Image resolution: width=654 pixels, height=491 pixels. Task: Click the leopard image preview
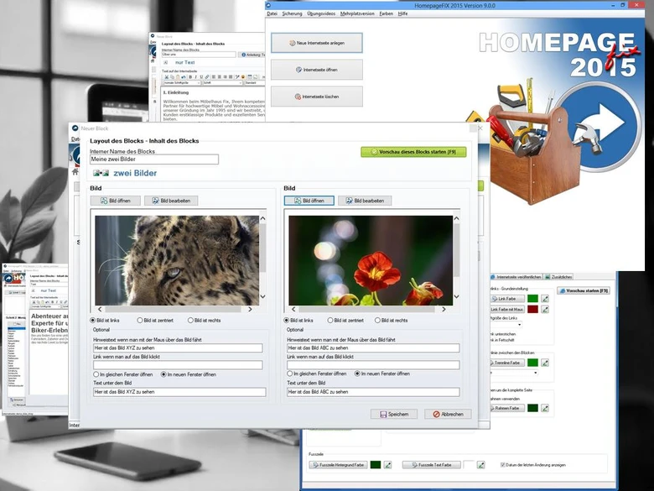[x=177, y=260]
